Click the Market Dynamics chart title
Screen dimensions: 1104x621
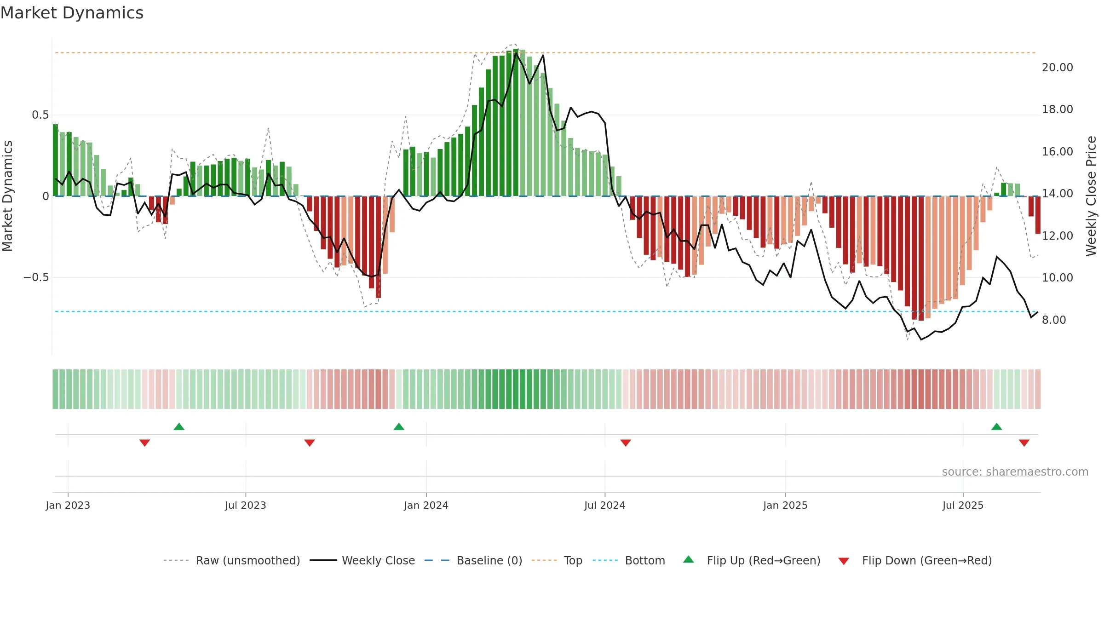point(72,13)
